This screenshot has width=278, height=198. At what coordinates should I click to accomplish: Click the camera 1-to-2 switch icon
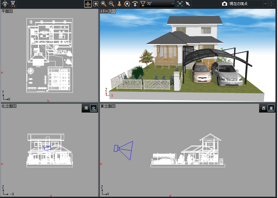tap(13, 4)
